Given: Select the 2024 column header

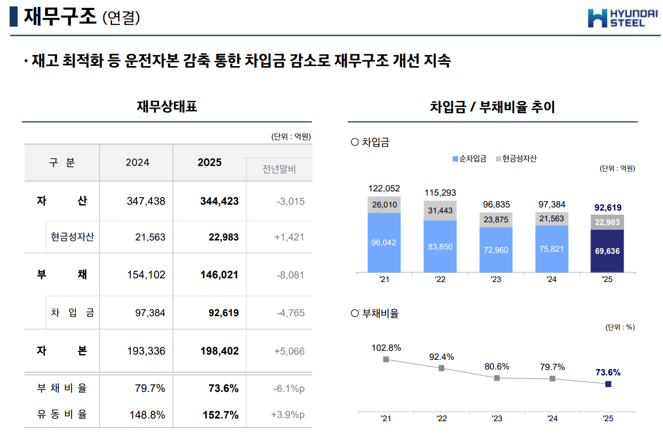Looking at the screenshot, I should 138,163.
